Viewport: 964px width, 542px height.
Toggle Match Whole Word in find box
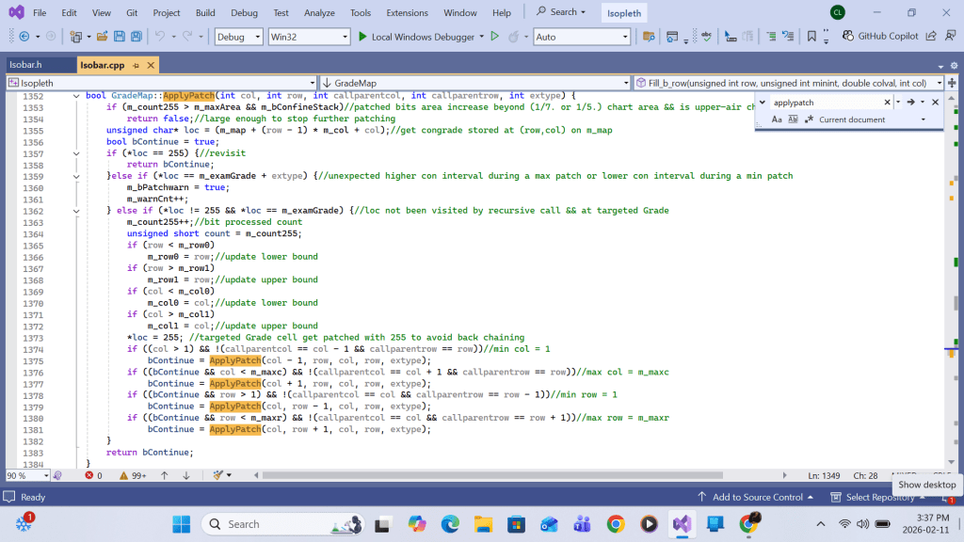click(x=793, y=120)
